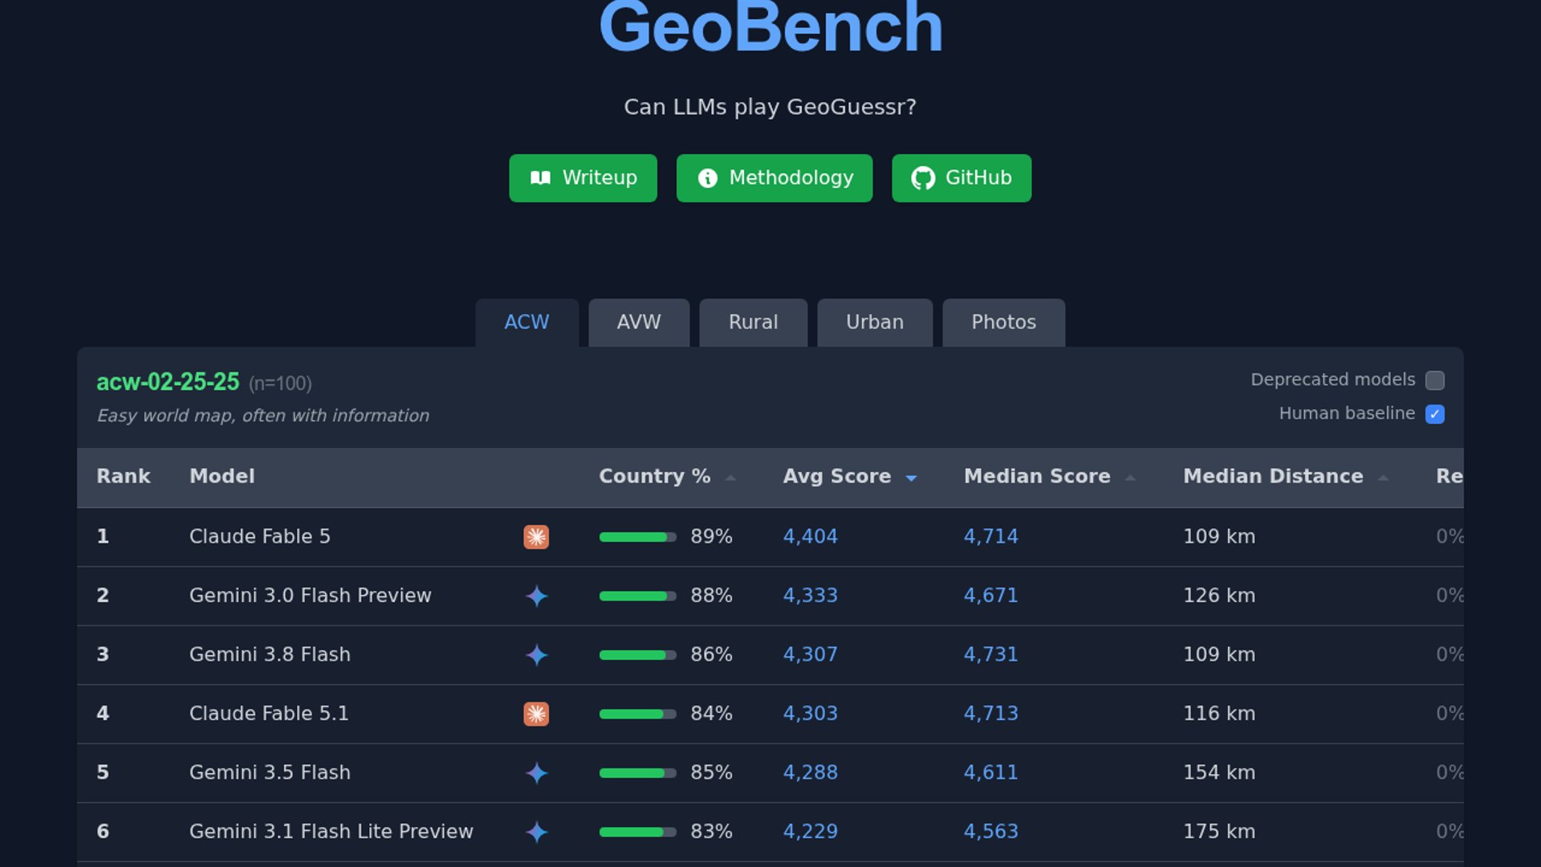1541x867 pixels.
Task: Click the acw-02-25-25 dataset title
Action: [168, 382]
